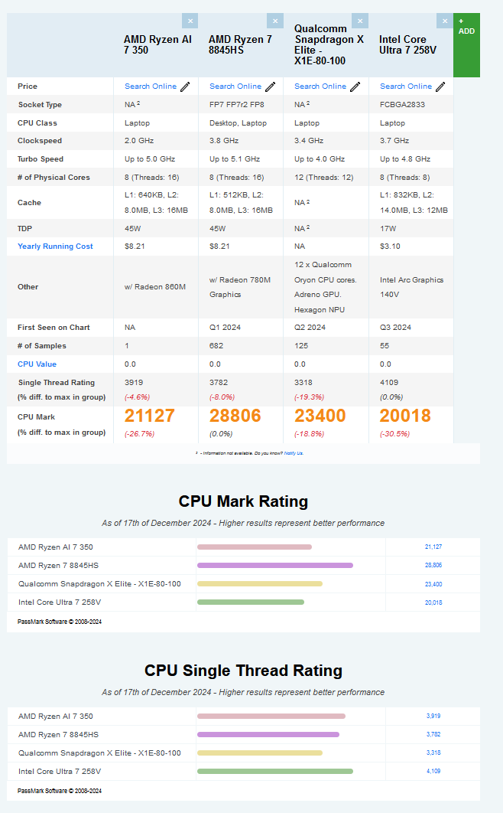The height and width of the screenshot is (813, 503).
Task: Click the 28,806 CPU Mark chart value
Action: coord(433,565)
